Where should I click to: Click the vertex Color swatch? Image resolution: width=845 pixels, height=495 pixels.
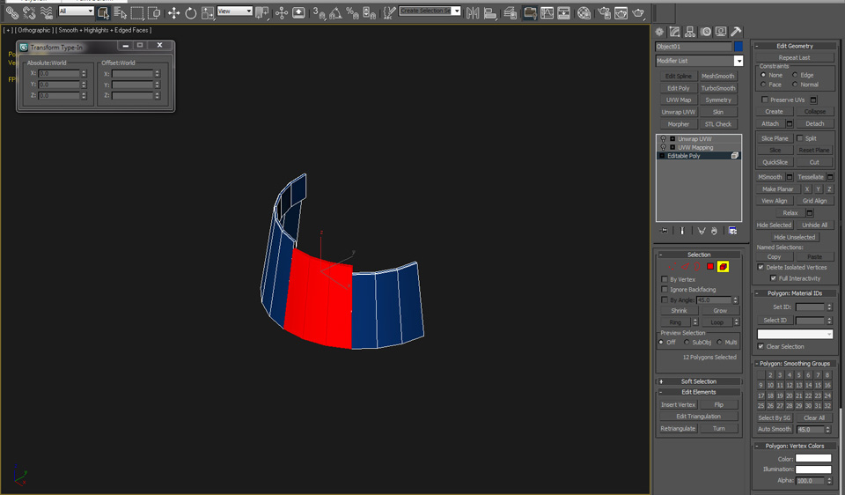pos(813,458)
